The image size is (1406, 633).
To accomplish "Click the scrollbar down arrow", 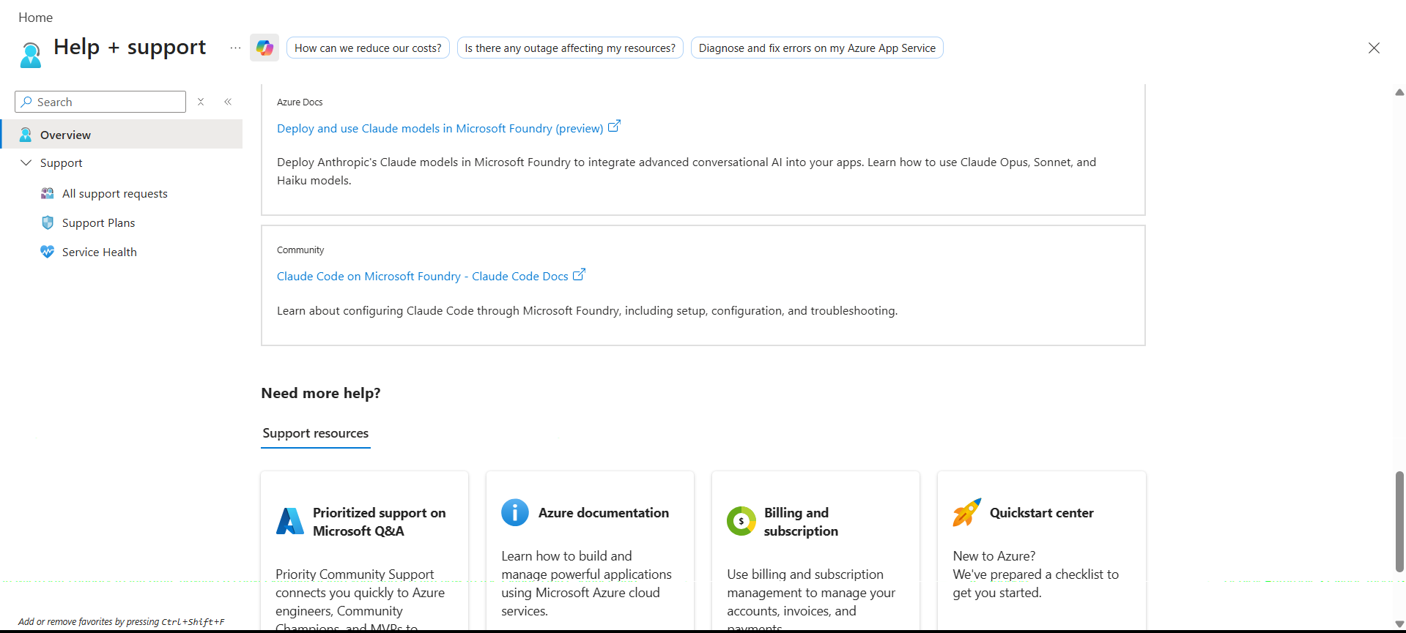I will pos(1399,624).
